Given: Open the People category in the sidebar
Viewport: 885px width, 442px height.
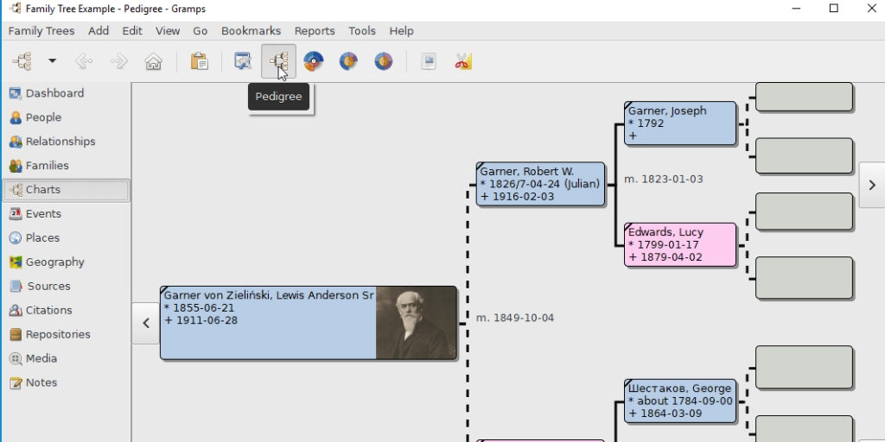Looking at the screenshot, I should pos(66,117).
